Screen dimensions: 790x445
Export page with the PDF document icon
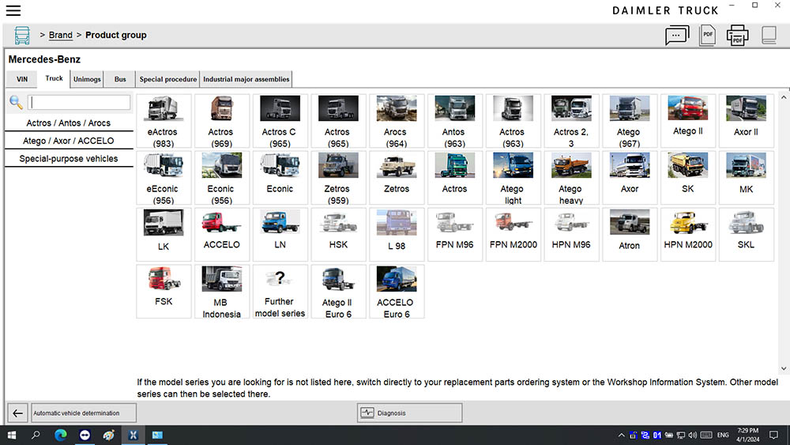tap(707, 36)
